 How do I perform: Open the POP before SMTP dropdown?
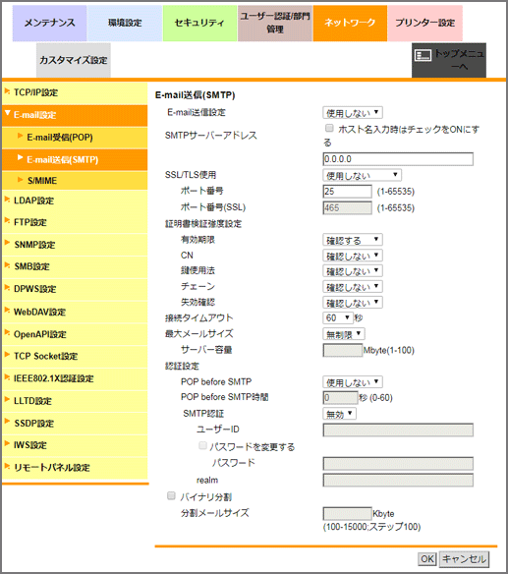tap(353, 382)
